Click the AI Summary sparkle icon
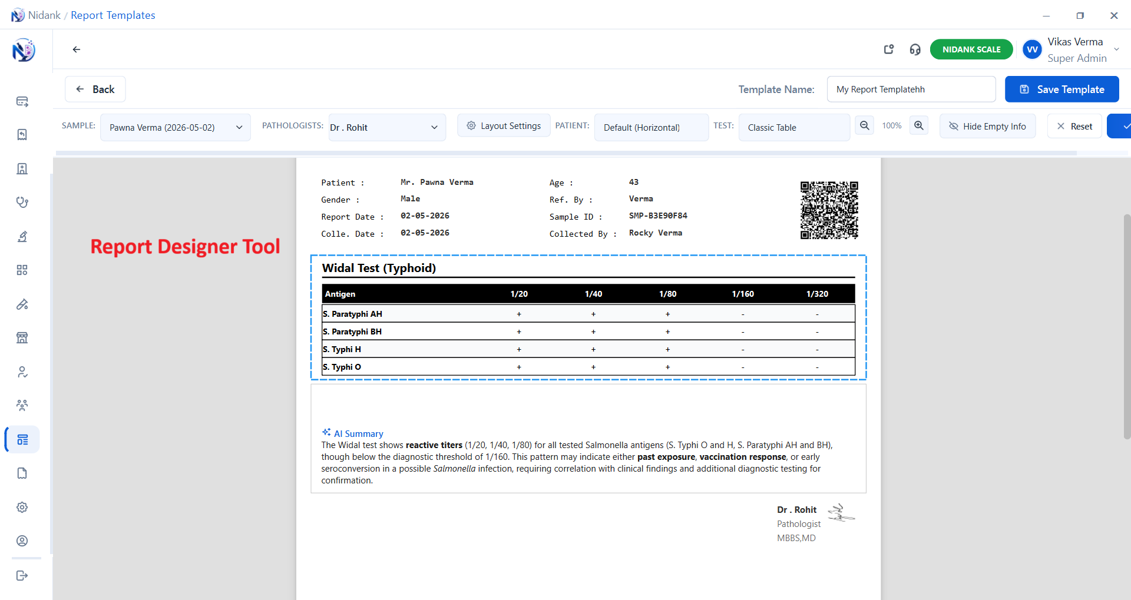 (x=326, y=432)
